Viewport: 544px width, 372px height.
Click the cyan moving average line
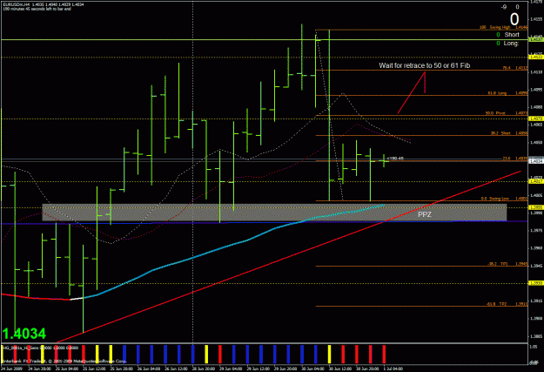tap(236, 245)
